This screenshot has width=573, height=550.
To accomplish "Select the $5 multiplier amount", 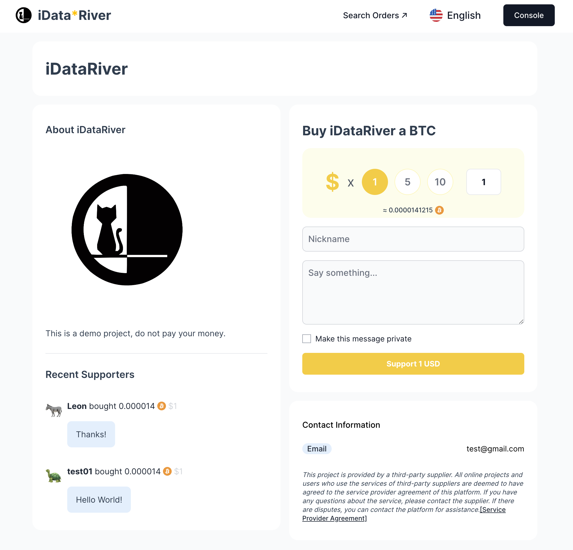I will 408,182.
